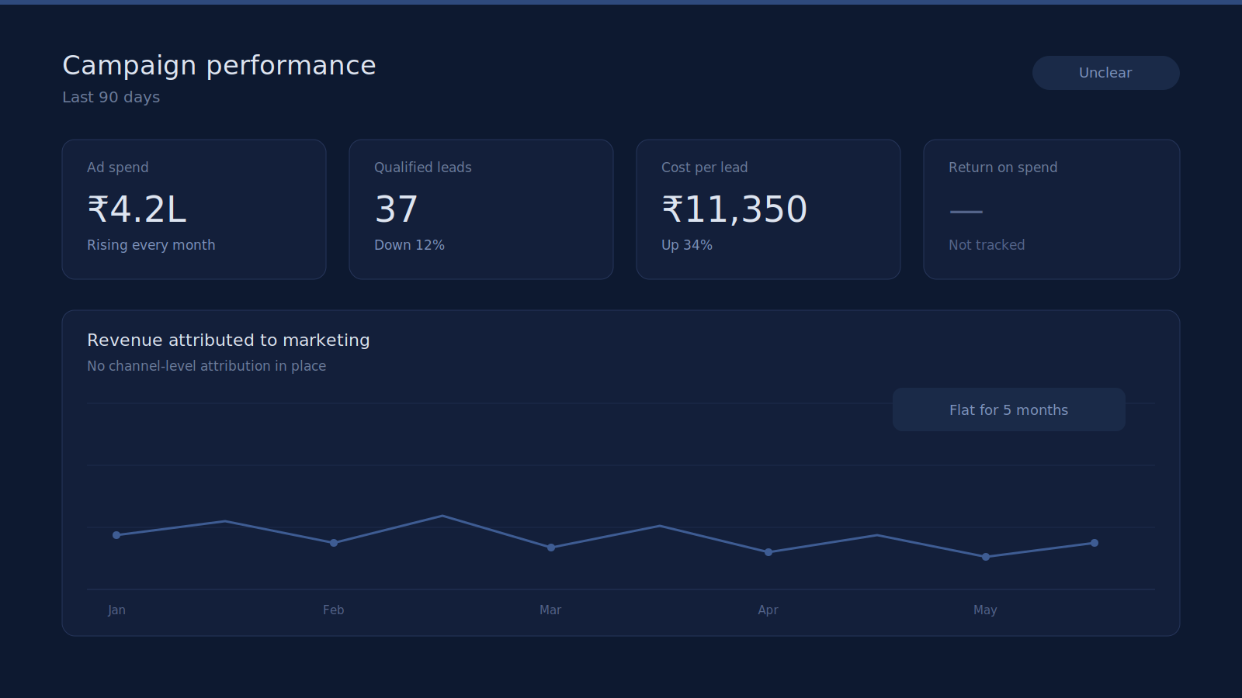Click the Rising every month note
Screen dimensions: 1242x698
(151, 245)
